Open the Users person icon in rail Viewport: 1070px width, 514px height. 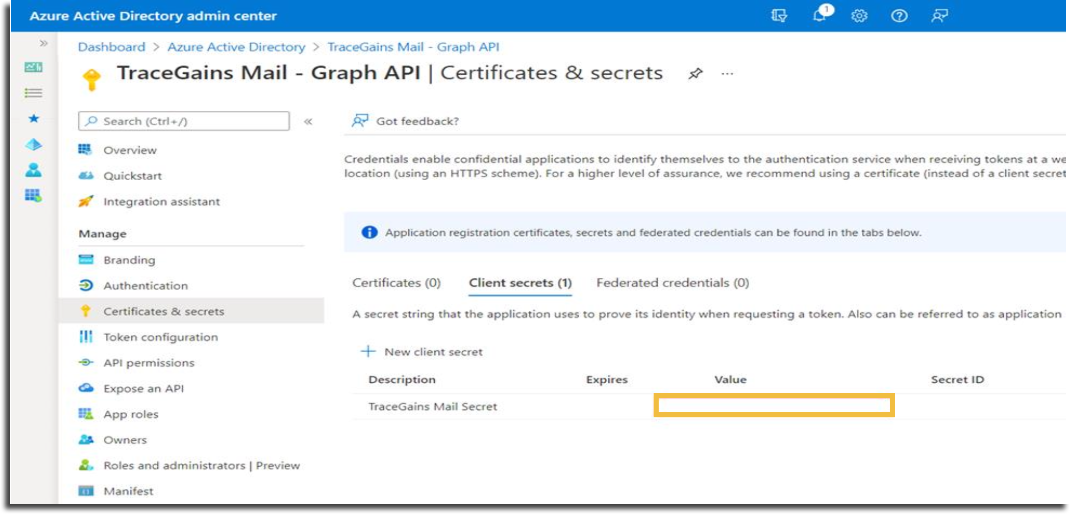click(x=34, y=170)
